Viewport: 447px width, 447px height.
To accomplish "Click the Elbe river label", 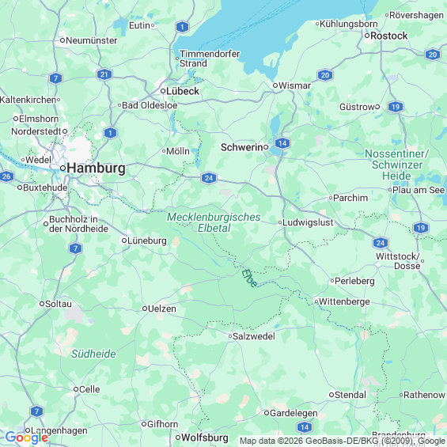I will click(x=249, y=278).
